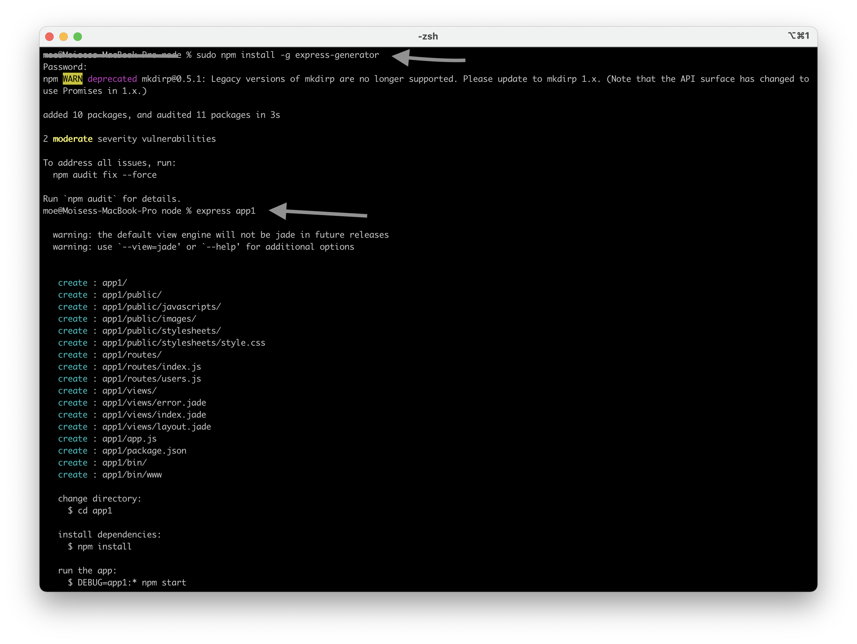Image resolution: width=857 pixels, height=644 pixels.
Task: Click the yellow 'moderate' severity text
Action: 72,139
